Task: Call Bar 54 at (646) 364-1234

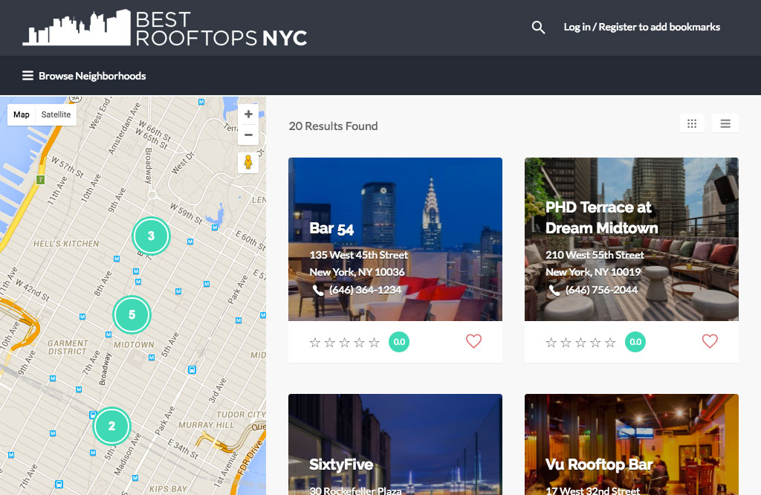Action: point(365,290)
